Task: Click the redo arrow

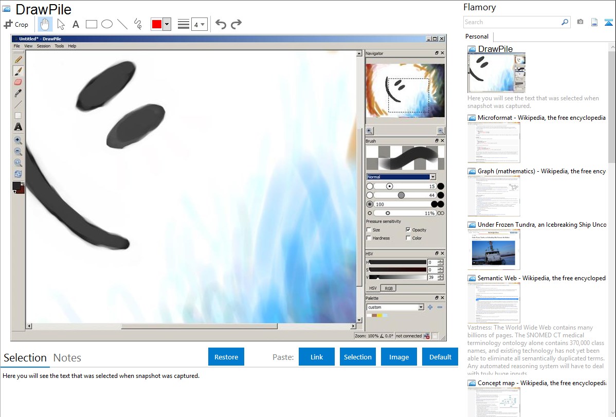Action: pyautogui.click(x=236, y=24)
